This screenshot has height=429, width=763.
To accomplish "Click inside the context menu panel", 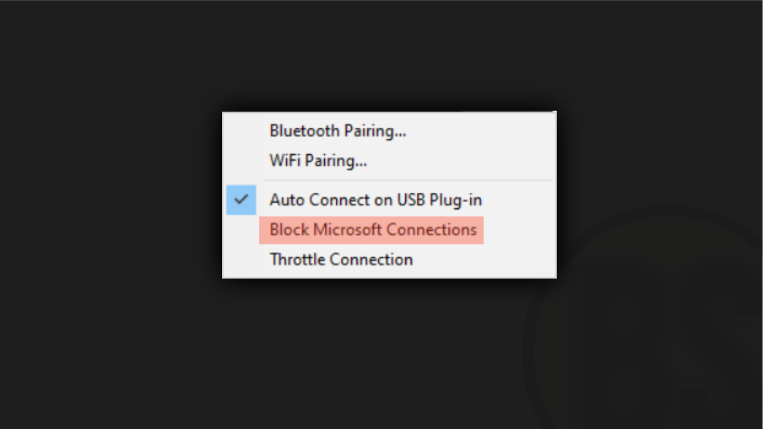I will 389,194.
